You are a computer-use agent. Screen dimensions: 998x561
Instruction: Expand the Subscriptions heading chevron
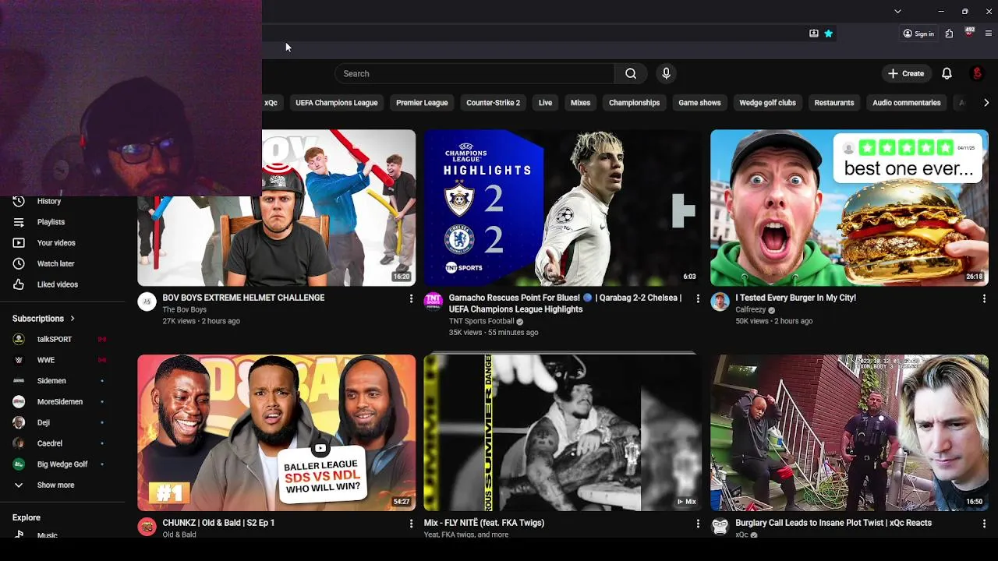coord(73,319)
